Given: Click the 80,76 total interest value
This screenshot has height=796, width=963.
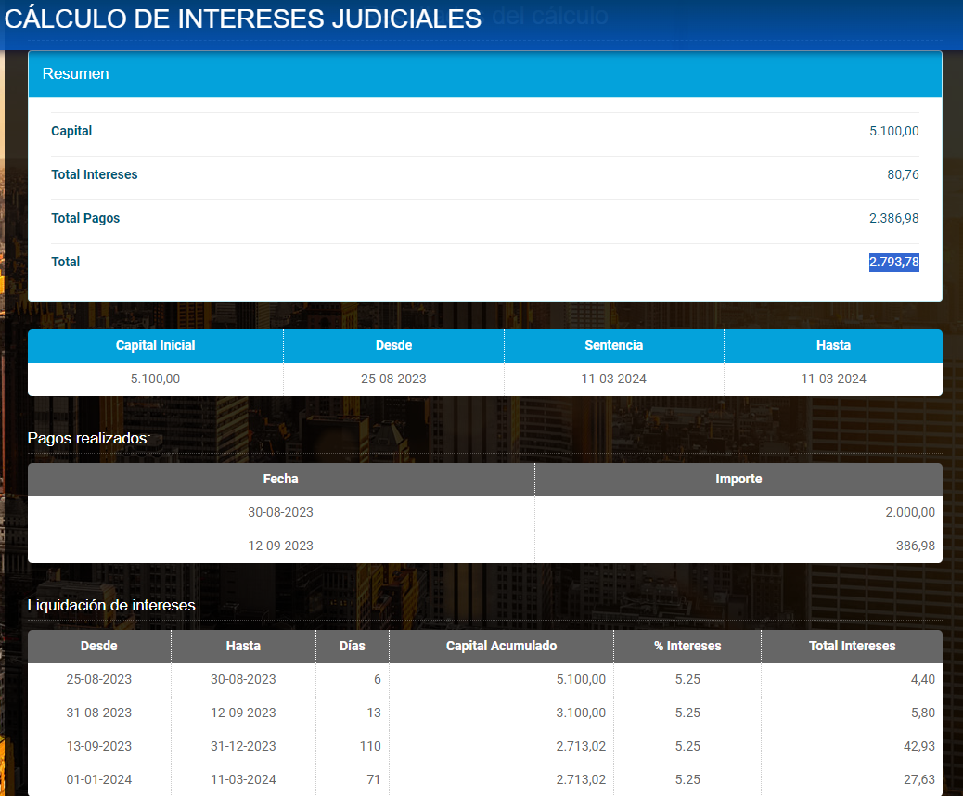Looking at the screenshot, I should coord(903,174).
